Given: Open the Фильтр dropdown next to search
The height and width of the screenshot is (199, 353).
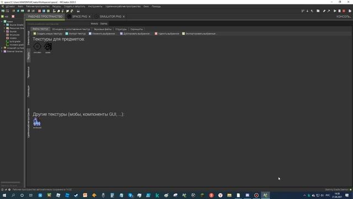Looking at the screenshot, I should tap(94, 24).
